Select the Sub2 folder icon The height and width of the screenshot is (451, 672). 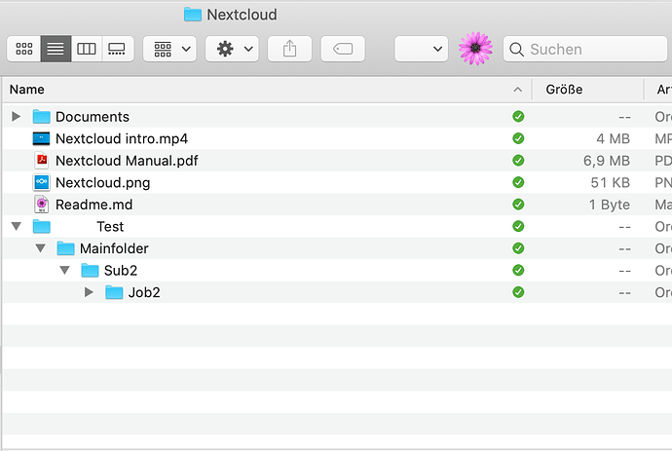(x=90, y=270)
